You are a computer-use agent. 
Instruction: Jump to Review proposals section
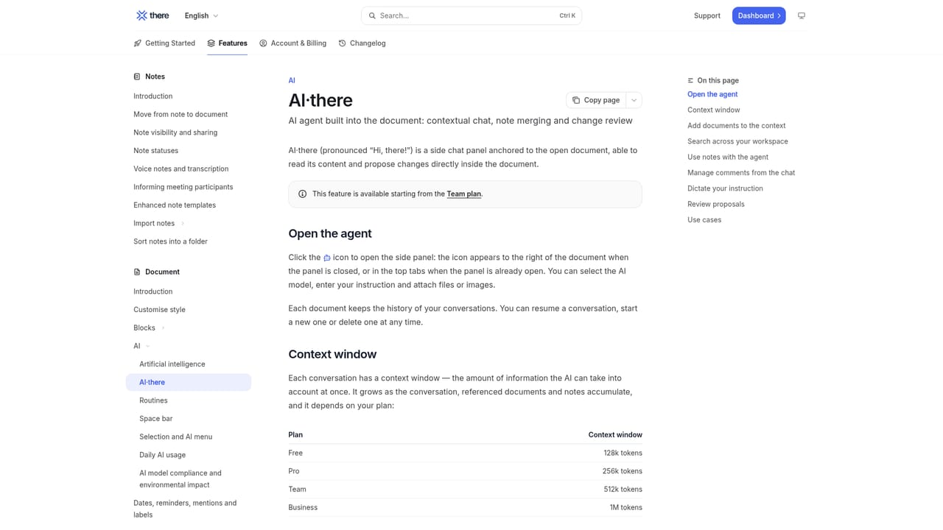[x=716, y=205]
